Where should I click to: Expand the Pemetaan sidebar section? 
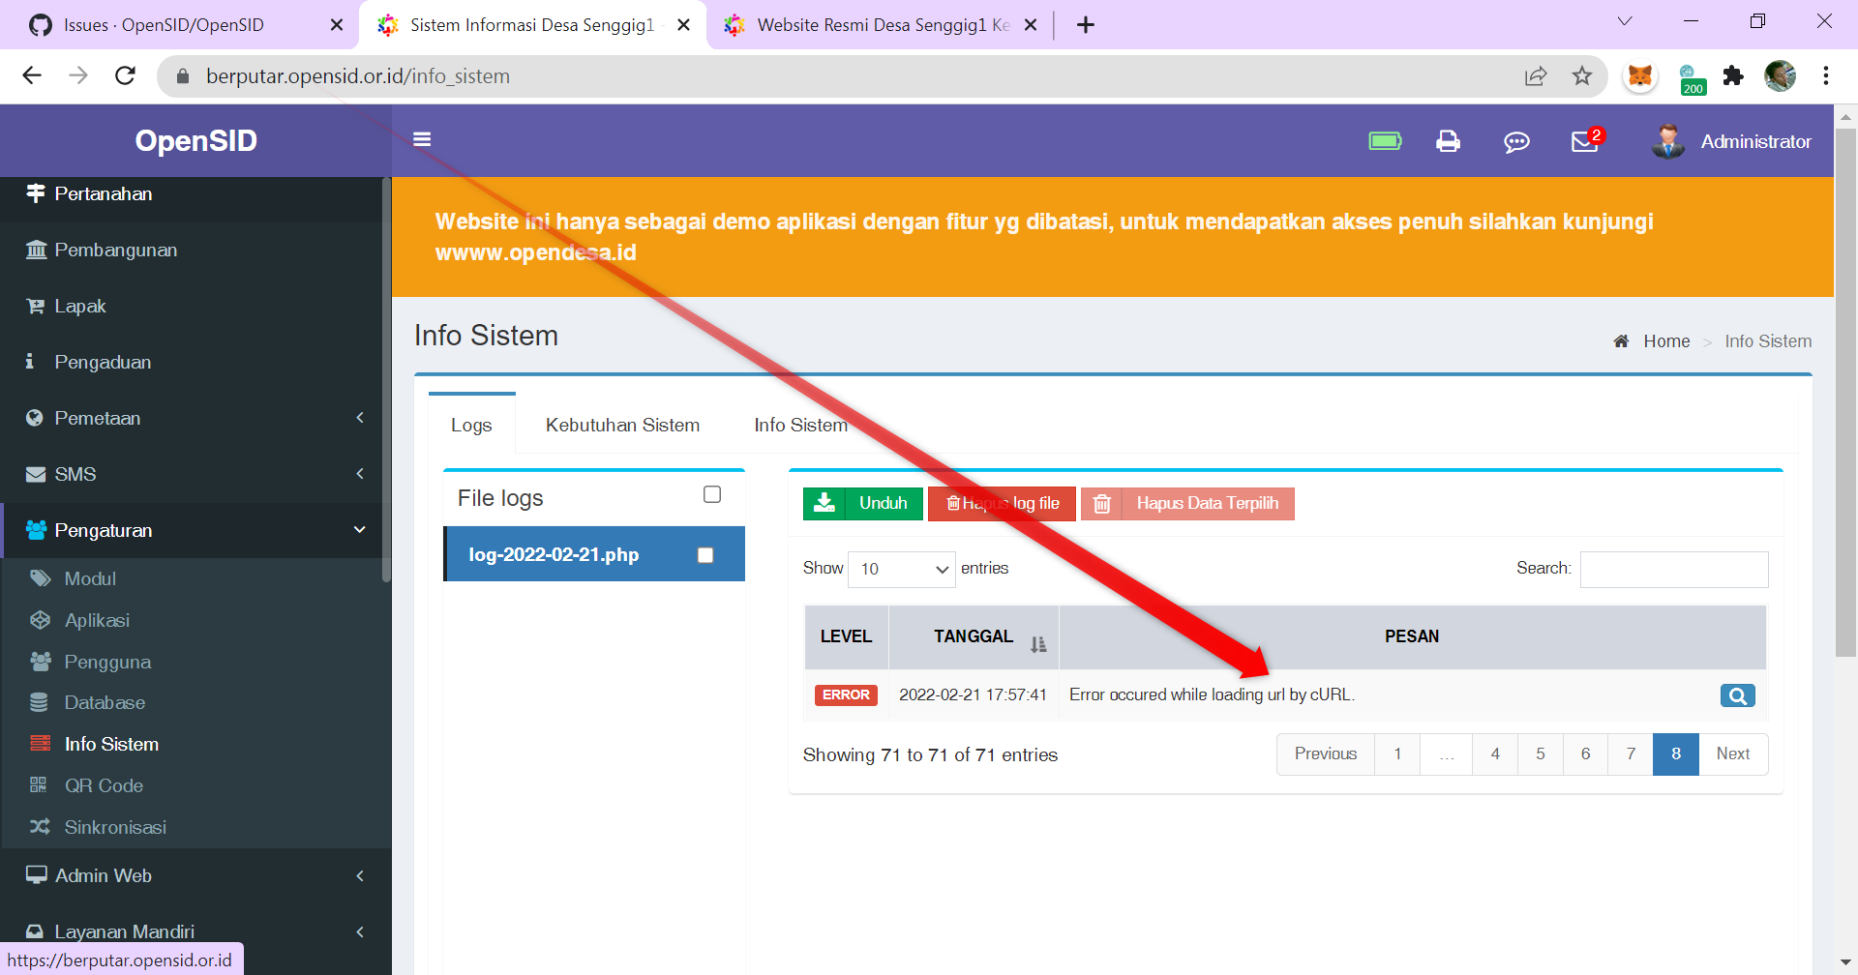(97, 418)
